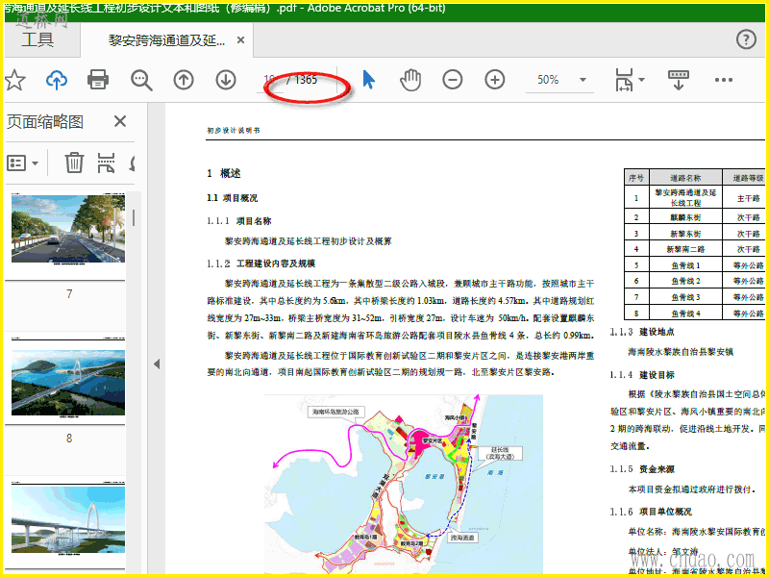Zoom out with the minus button
The height and width of the screenshot is (577, 769).
452,80
